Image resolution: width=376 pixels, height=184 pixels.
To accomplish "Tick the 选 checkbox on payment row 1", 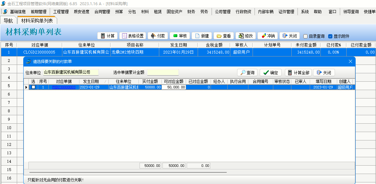I will tap(33, 87).
